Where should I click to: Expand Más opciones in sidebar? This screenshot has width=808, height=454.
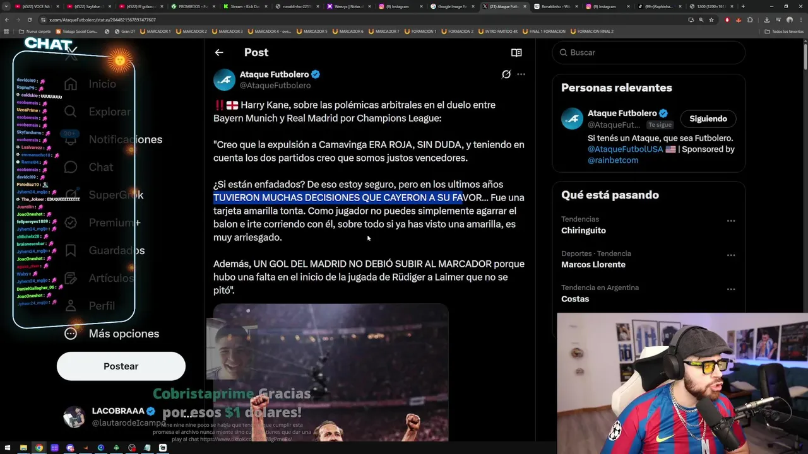click(x=112, y=334)
